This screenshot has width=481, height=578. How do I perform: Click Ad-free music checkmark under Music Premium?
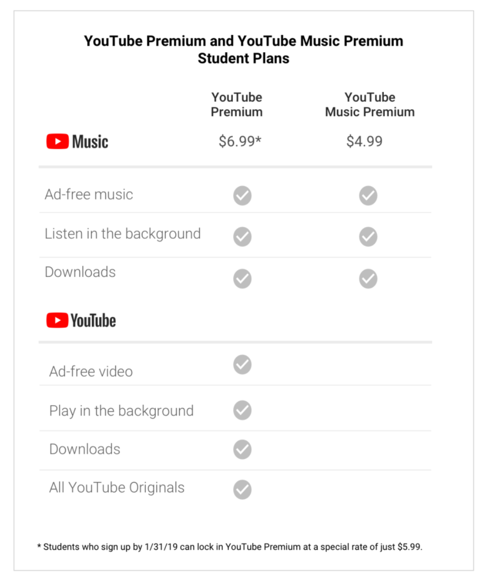(368, 196)
